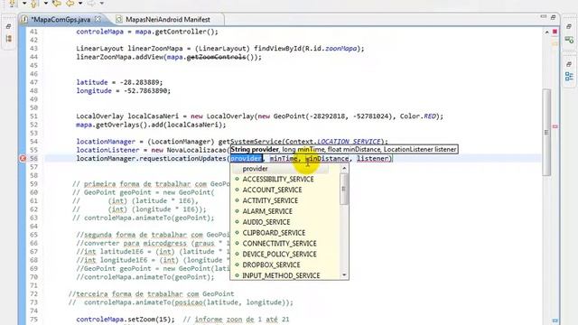This screenshot has width=578, height=325.
Task: Click the 'listener' parameter placeholder
Action: click(373, 159)
